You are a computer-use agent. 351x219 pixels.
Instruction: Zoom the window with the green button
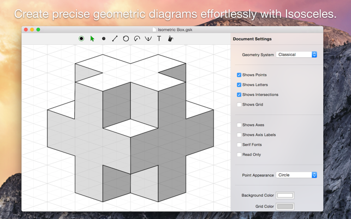38,29
